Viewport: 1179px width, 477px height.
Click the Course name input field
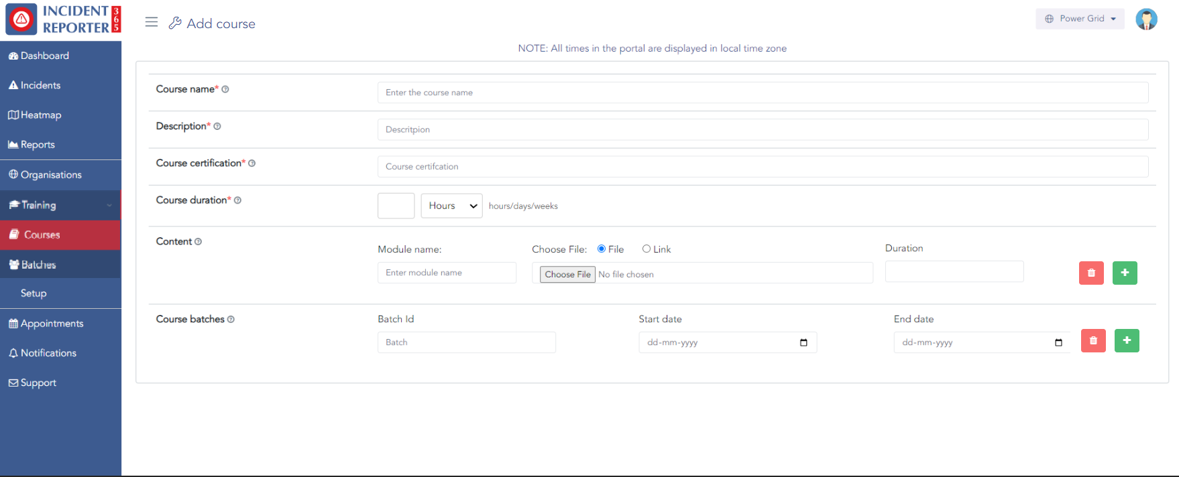(763, 92)
